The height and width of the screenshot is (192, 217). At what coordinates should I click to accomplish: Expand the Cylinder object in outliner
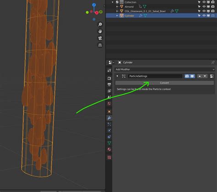point(117,16)
